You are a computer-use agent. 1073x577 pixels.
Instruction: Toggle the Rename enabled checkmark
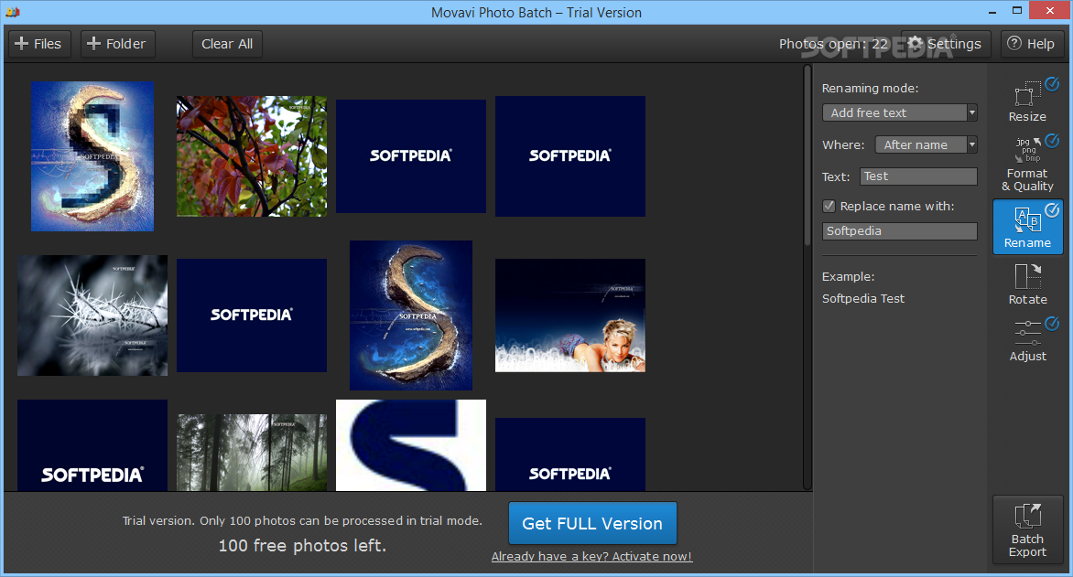click(1052, 210)
